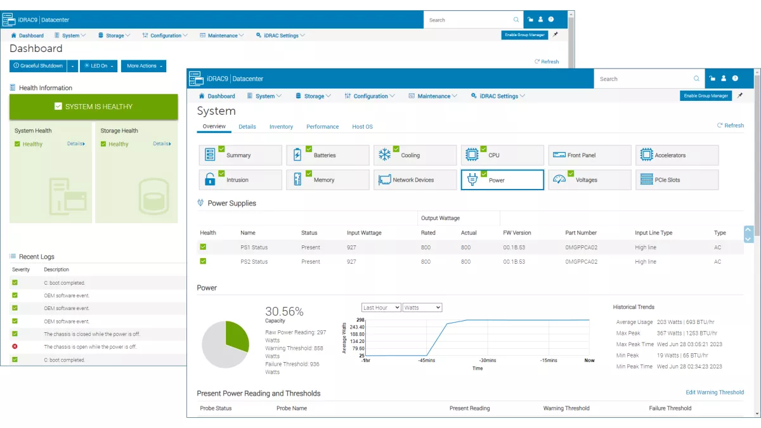Open the PCIe Slots tile
Screen dimensions: 761x428
[677, 180]
